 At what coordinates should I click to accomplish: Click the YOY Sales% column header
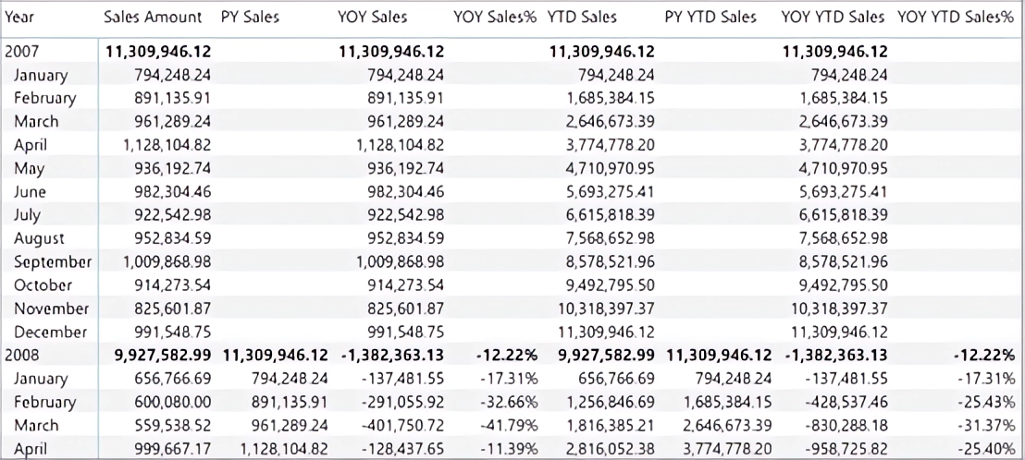tap(495, 18)
